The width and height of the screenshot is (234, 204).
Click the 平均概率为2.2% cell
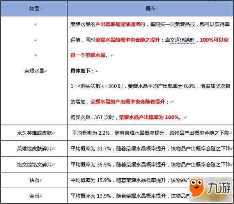pos(151,133)
